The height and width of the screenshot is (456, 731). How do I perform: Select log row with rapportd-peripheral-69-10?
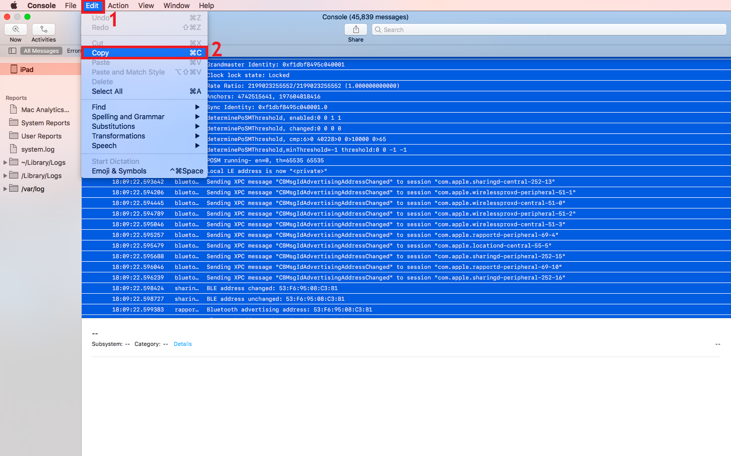coord(406,267)
